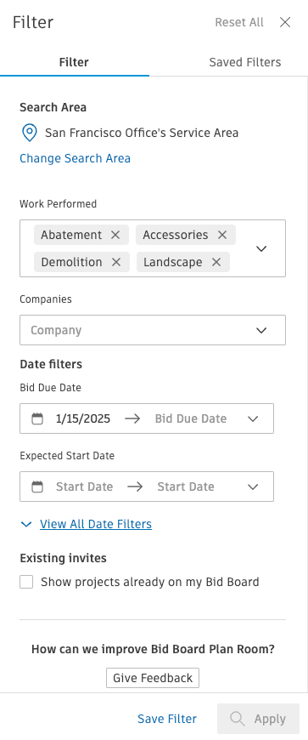The width and height of the screenshot is (308, 740).
Task: Check Show projects already on my Bid Board
Action: click(x=26, y=582)
